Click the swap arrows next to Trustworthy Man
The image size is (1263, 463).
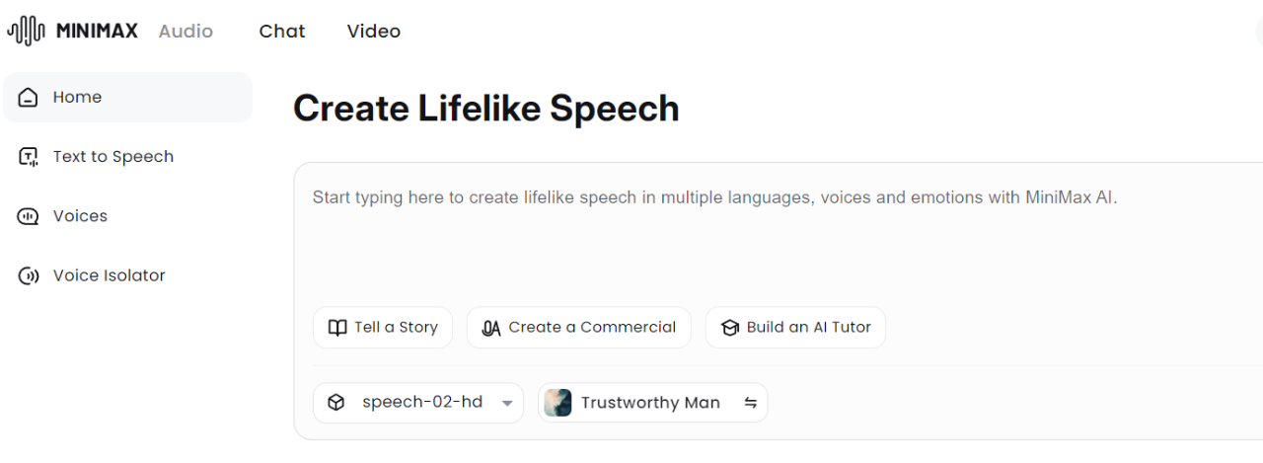coord(751,403)
